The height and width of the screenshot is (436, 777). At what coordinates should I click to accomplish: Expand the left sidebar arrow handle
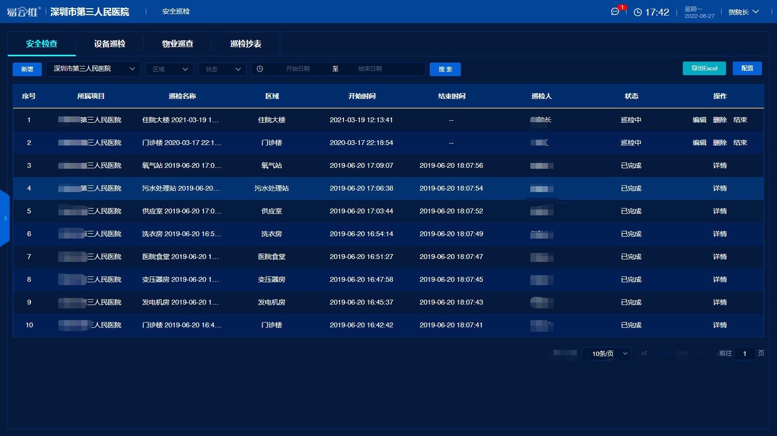(x=5, y=218)
